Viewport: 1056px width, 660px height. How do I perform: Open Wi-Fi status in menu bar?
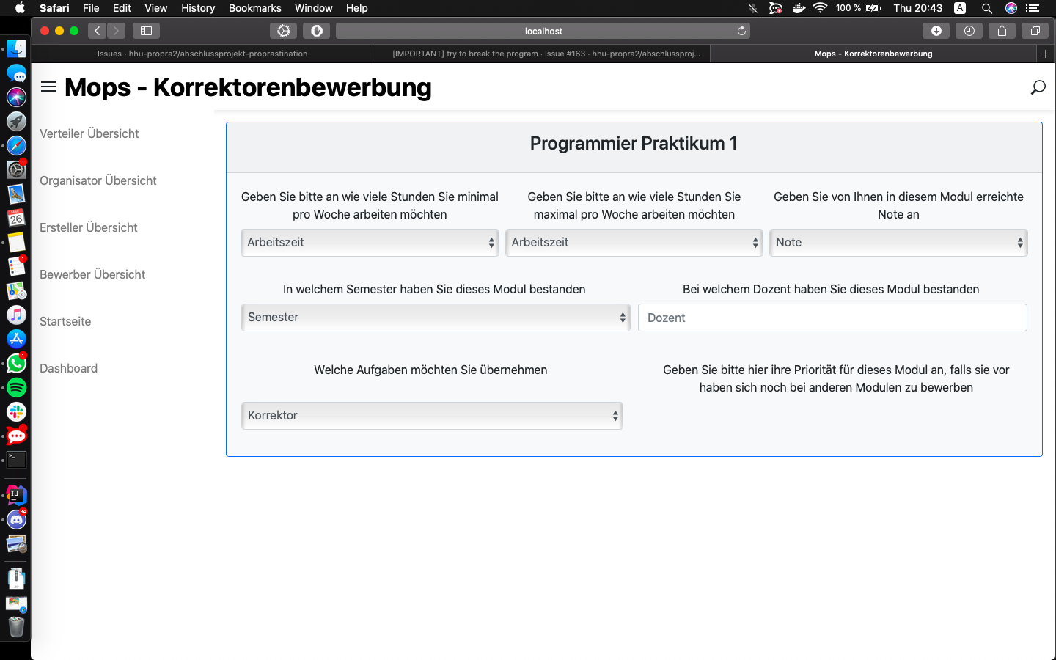(x=821, y=8)
